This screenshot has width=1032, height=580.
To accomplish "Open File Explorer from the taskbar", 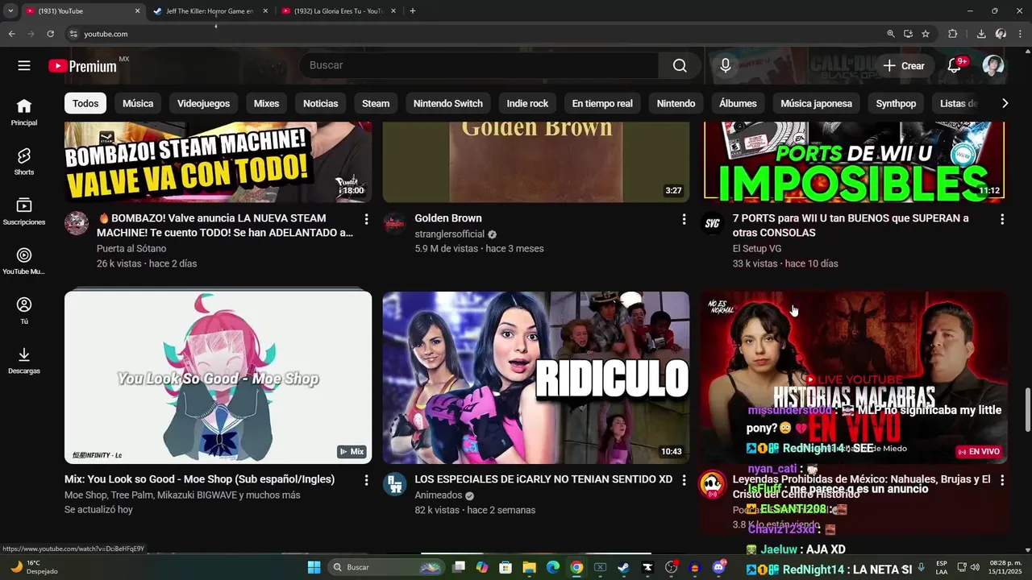I will coord(529,567).
